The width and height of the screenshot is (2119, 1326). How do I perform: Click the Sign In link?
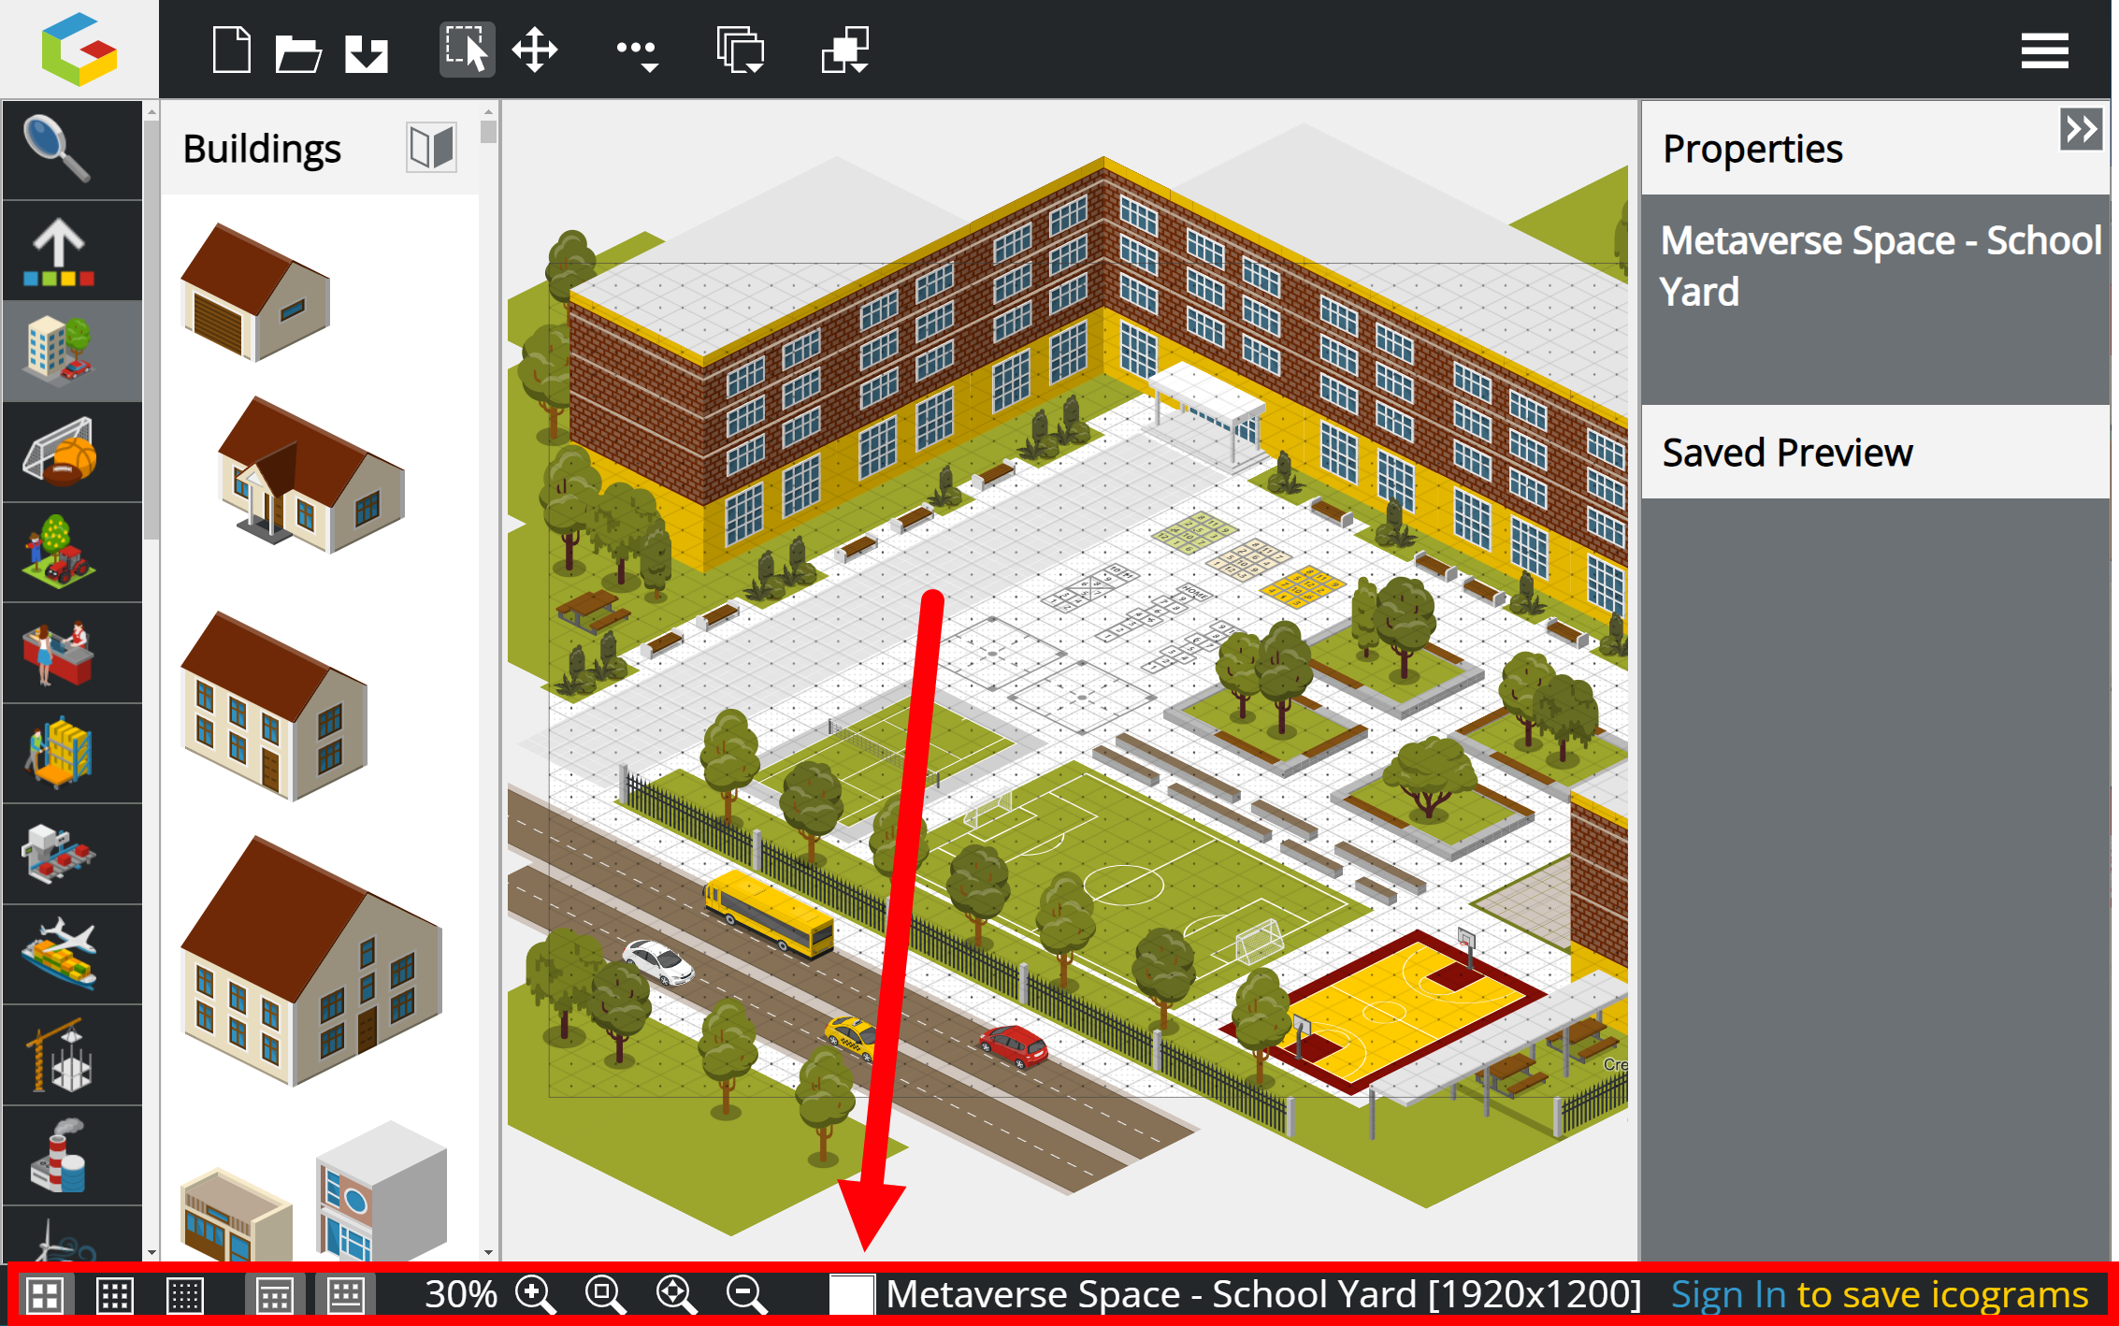(x=1728, y=1295)
